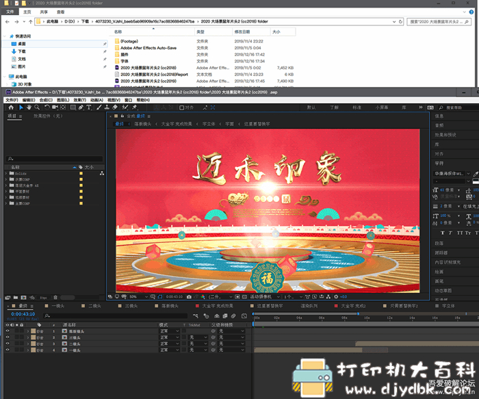479x399 pixels.
Task: Expand layer 1 落版镜头 properties
Action: pyautogui.click(x=28, y=331)
